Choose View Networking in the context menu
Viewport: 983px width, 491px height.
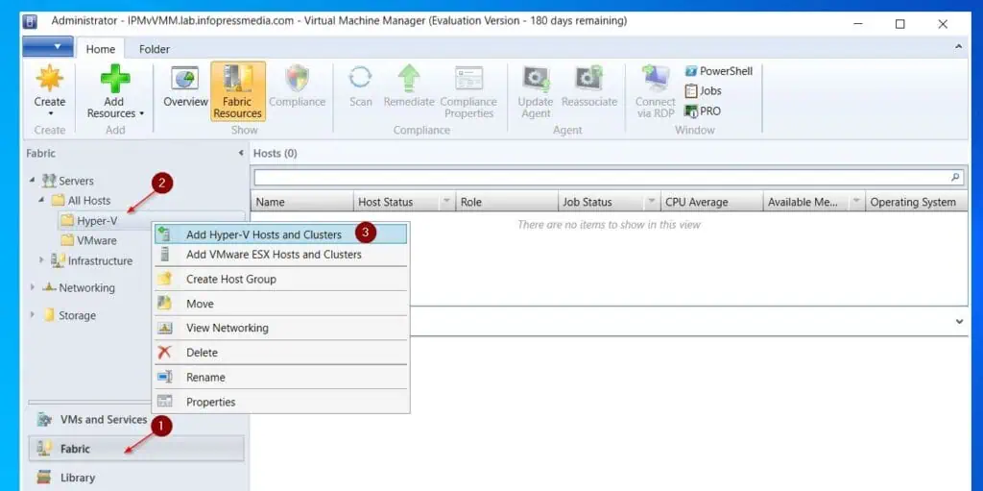point(281,328)
